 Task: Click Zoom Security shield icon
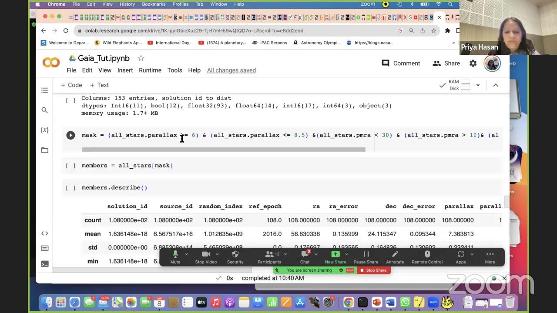[x=235, y=257]
